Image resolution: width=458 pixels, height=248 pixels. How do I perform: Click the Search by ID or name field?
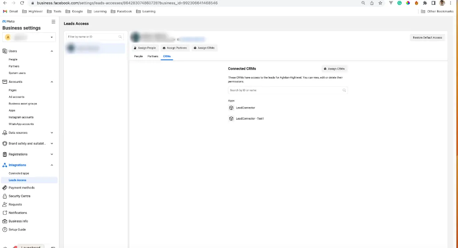pyautogui.click(x=288, y=90)
